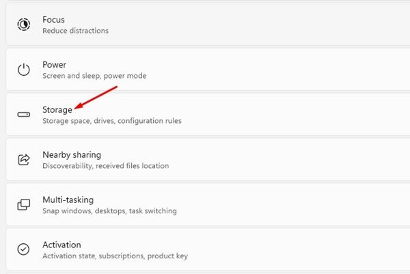Click 'Snap windows, desktops, task switching' text
Image resolution: width=410 pixels, height=274 pixels.
[109, 211]
